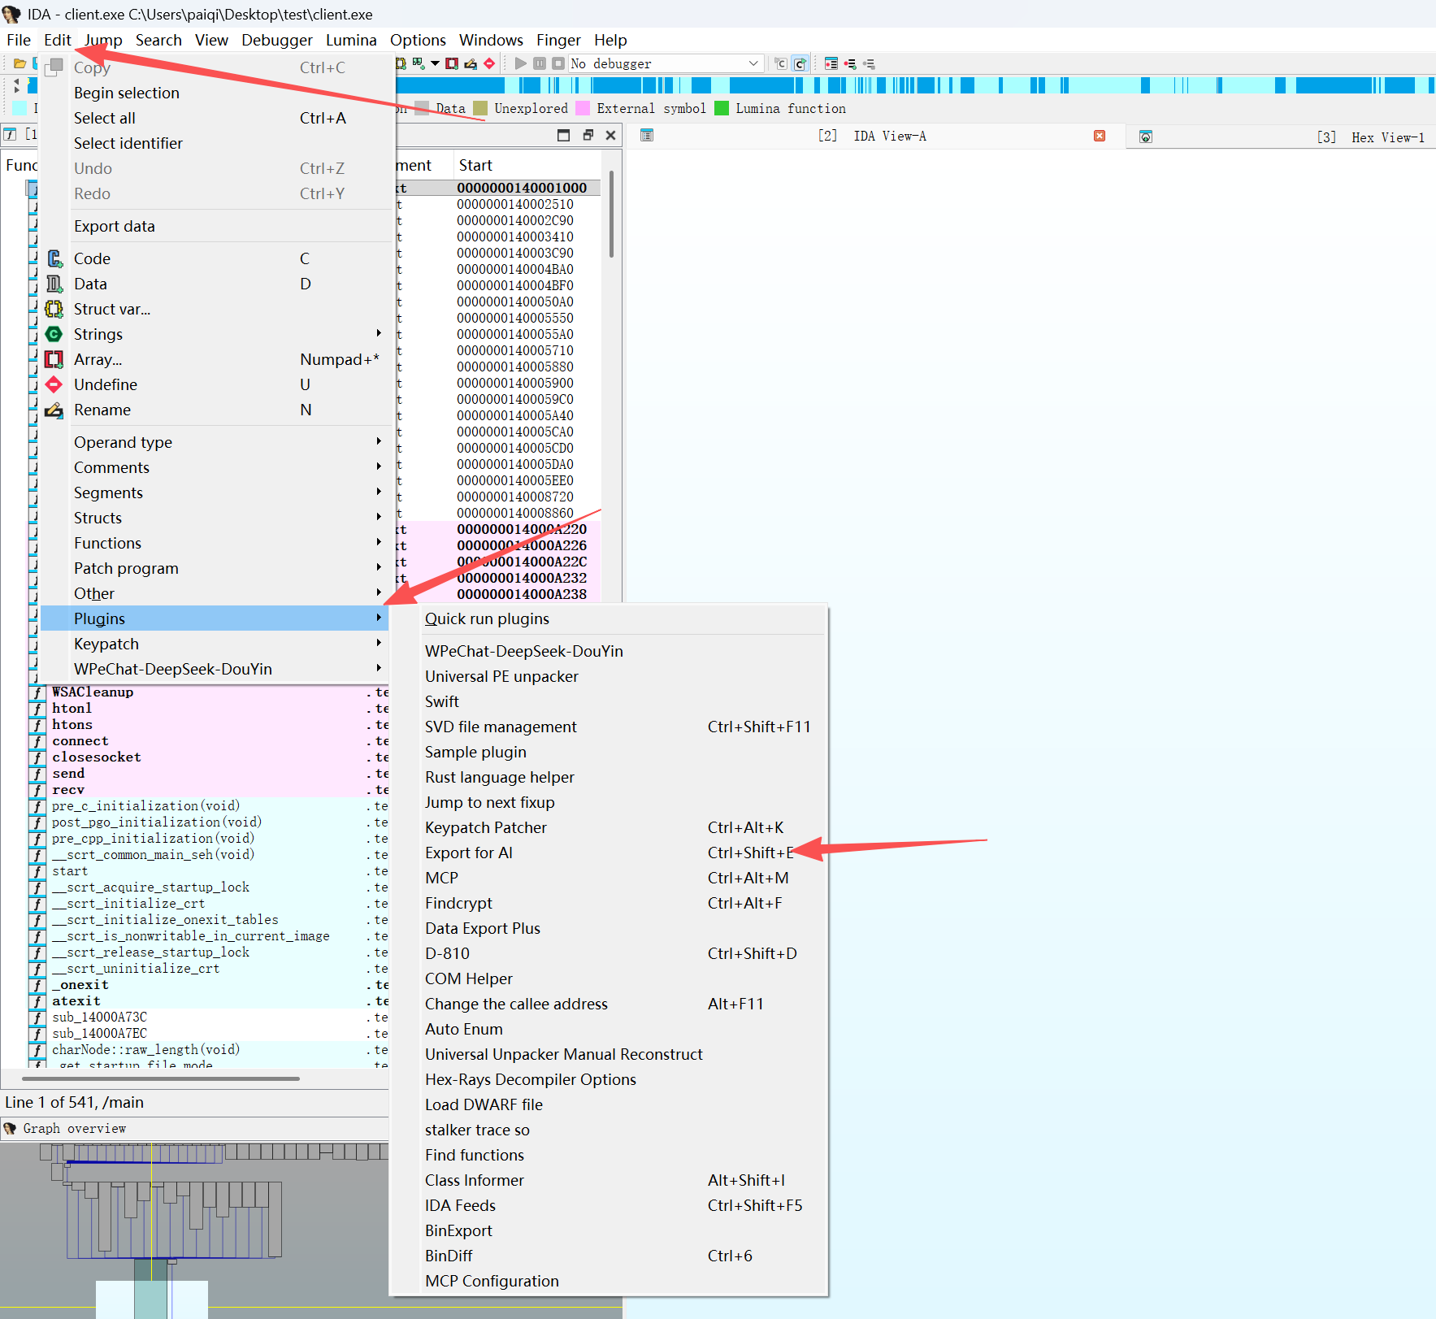The height and width of the screenshot is (1319, 1436).
Task: Click the pause process toolbar icon
Action: click(540, 63)
